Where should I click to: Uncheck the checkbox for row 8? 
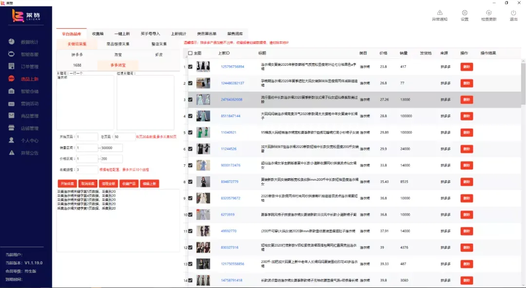tap(190, 182)
